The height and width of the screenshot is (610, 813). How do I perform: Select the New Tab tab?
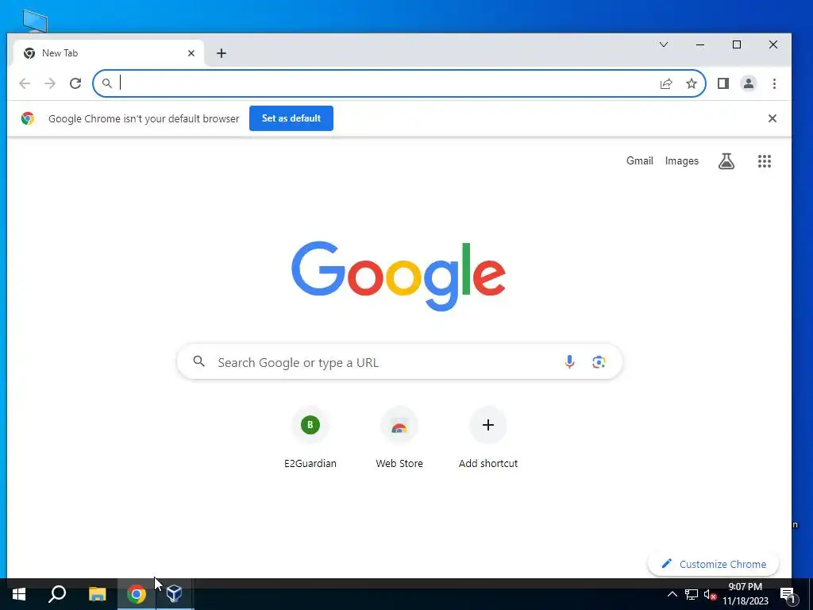pyautogui.click(x=108, y=53)
